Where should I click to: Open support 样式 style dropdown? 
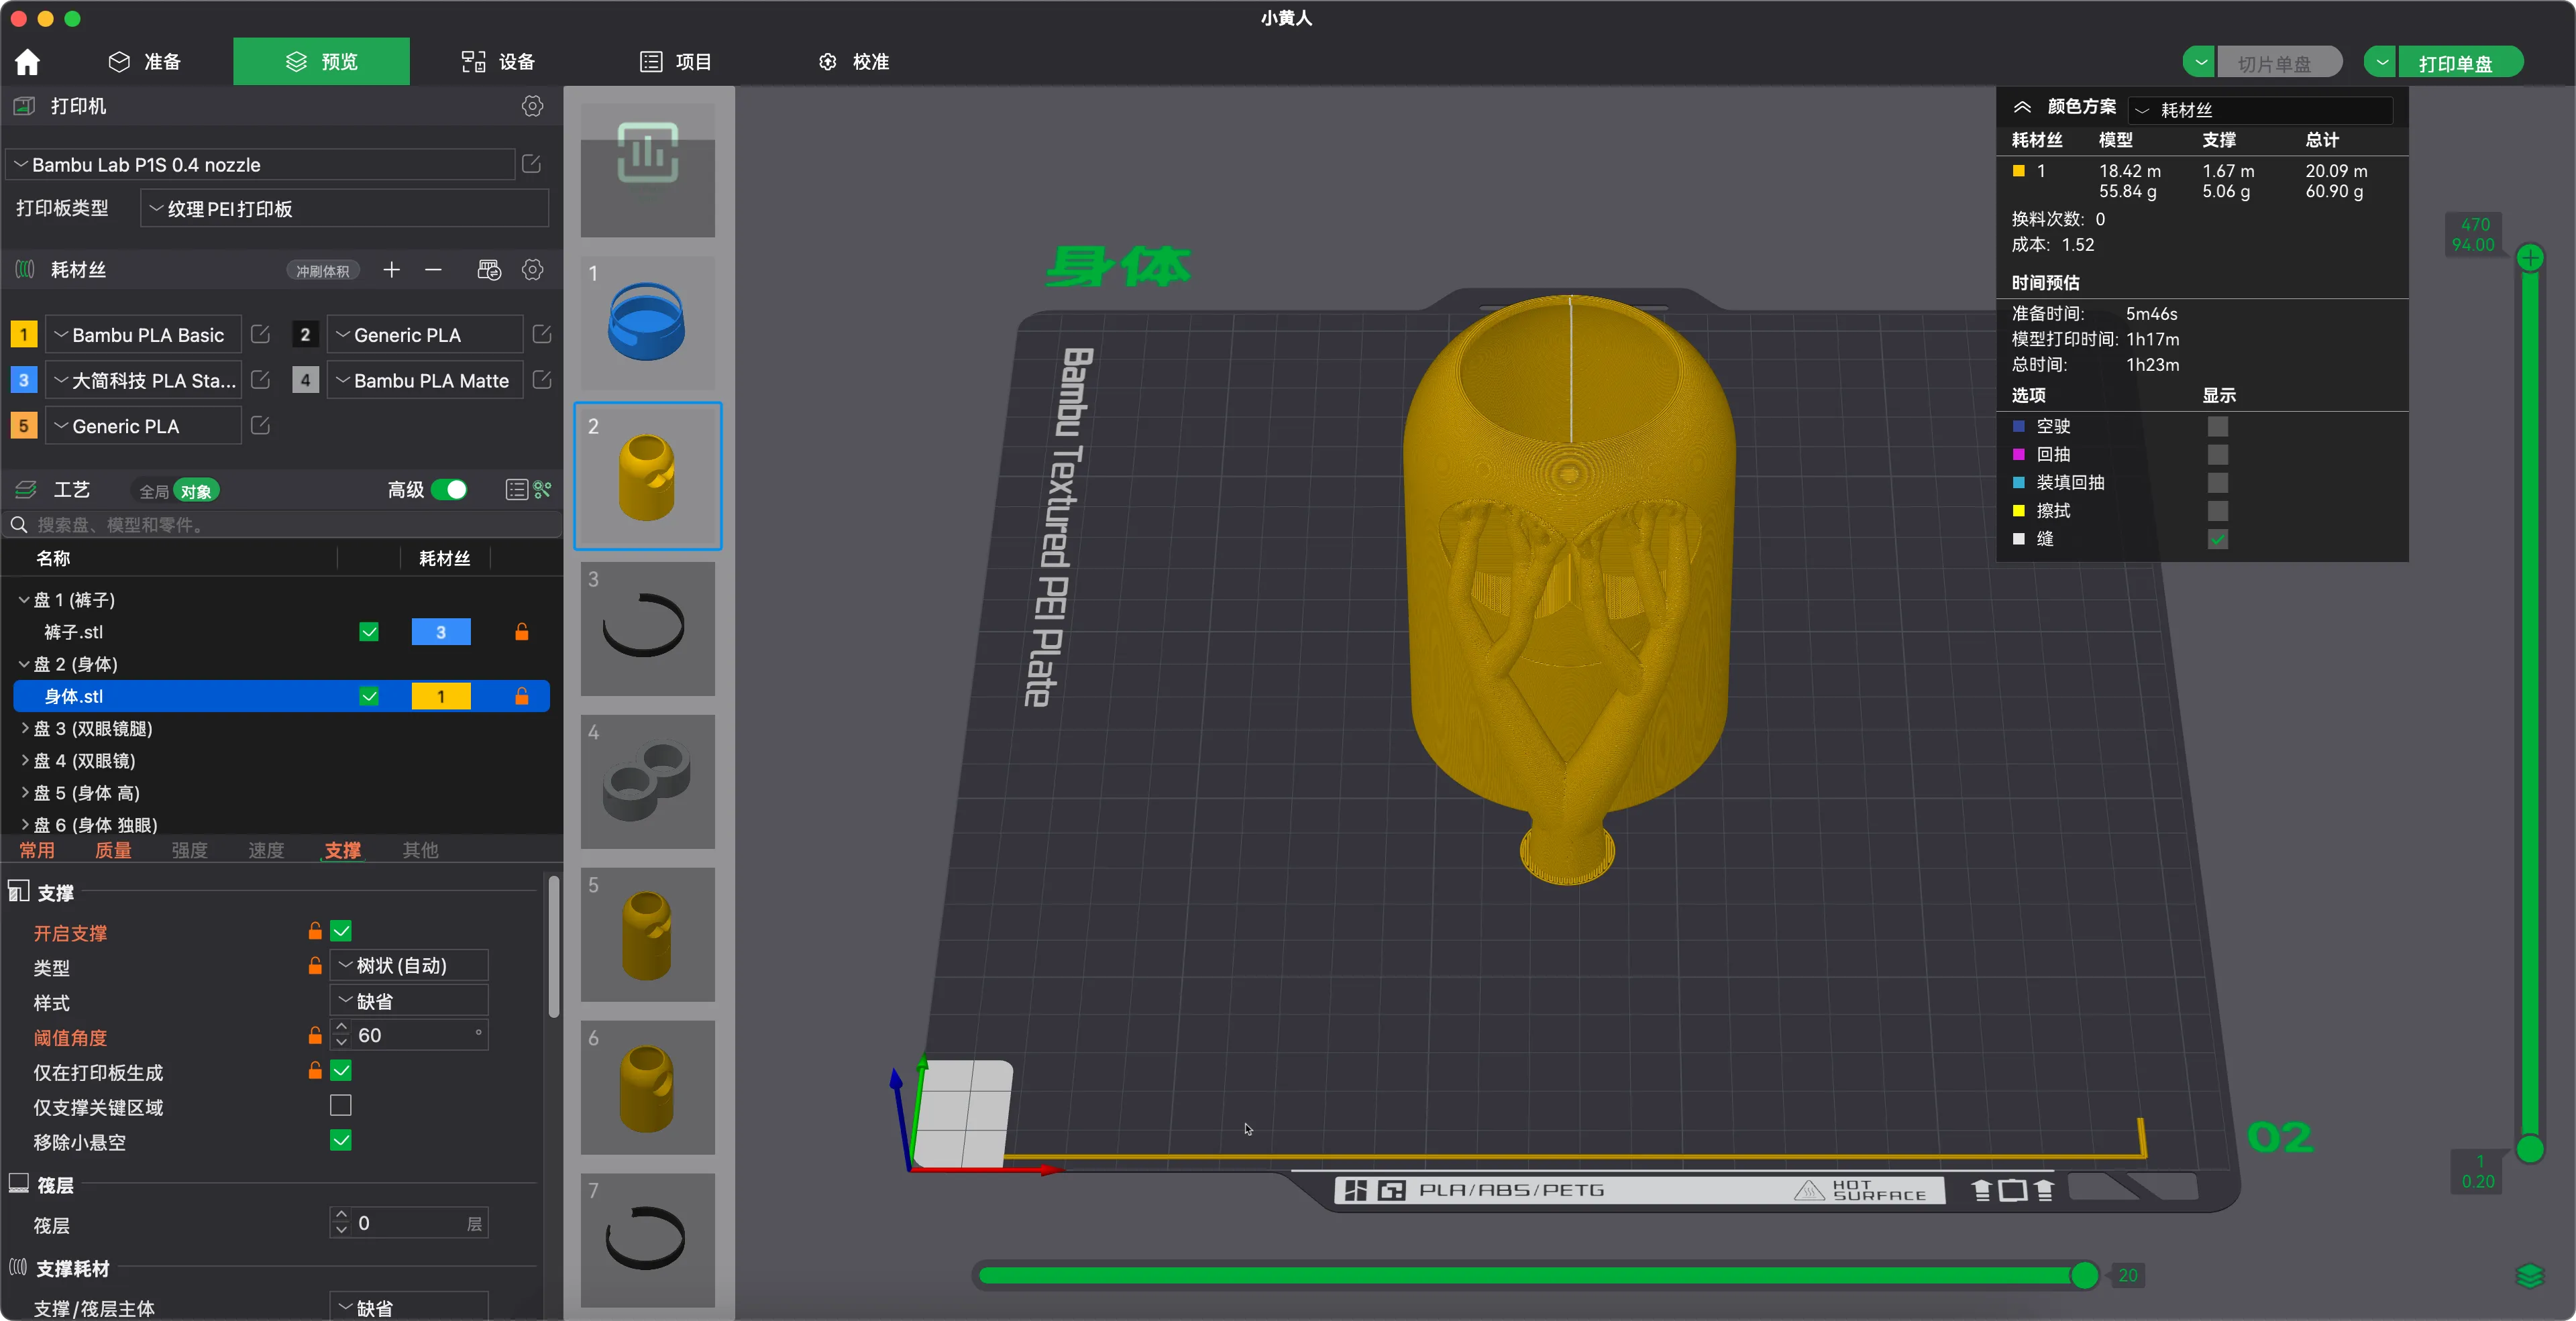click(x=409, y=1001)
